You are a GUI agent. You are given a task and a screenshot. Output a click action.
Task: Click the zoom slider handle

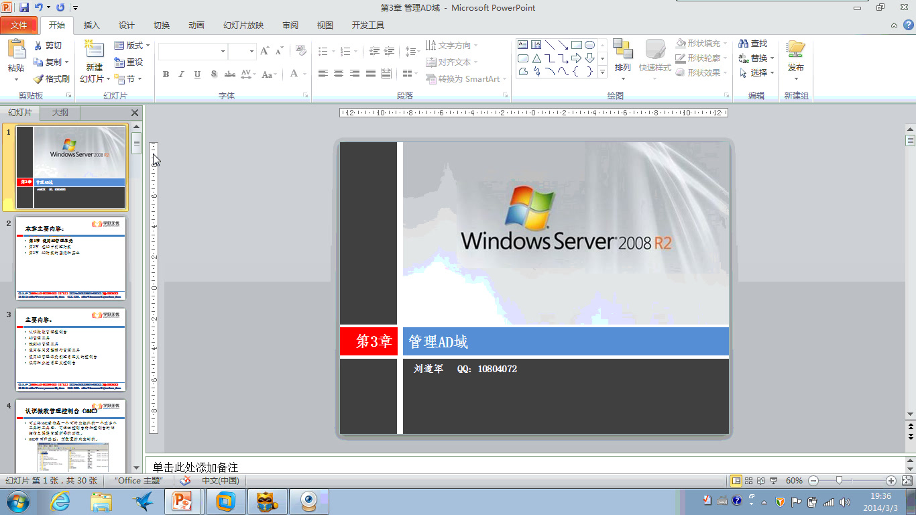839,481
